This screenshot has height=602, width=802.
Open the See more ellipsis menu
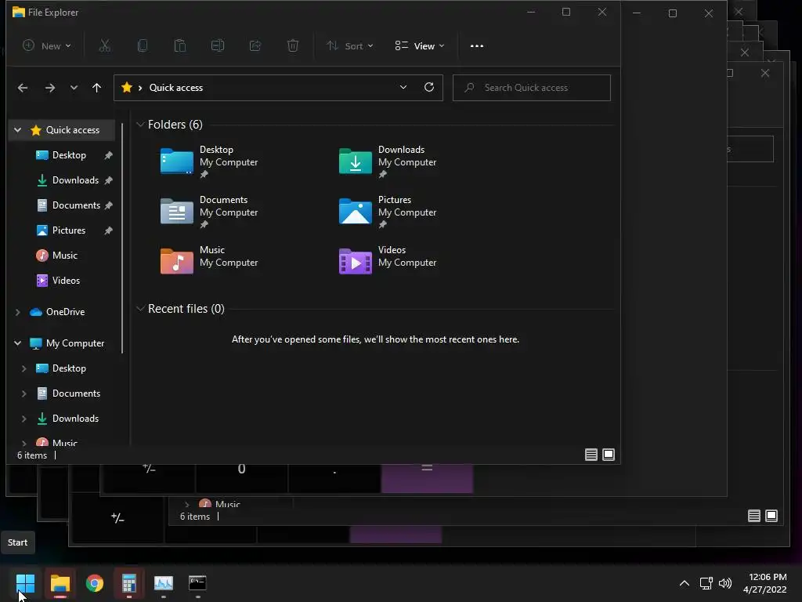(477, 46)
